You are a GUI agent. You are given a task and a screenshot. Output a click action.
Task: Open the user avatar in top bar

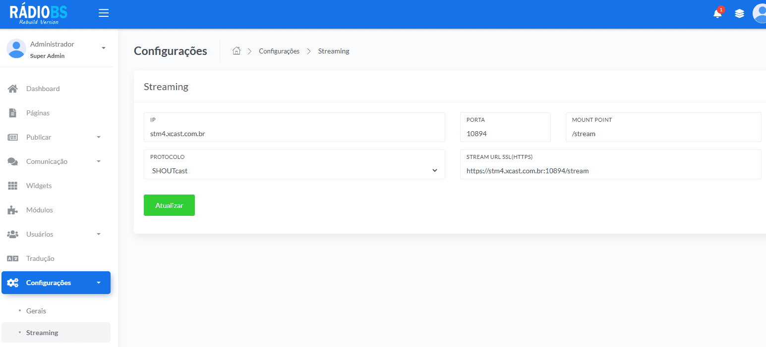tap(760, 13)
